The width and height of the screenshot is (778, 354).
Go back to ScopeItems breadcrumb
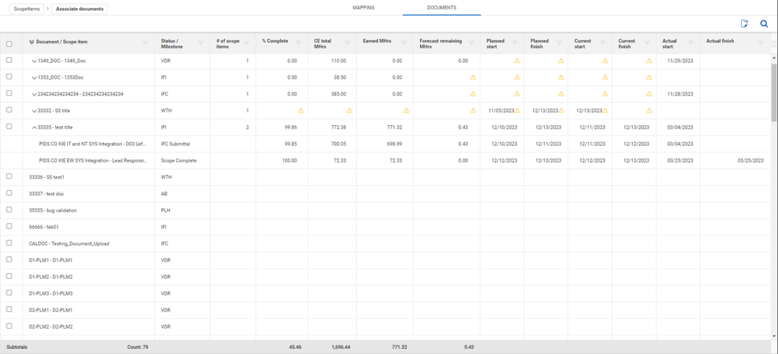click(x=26, y=9)
